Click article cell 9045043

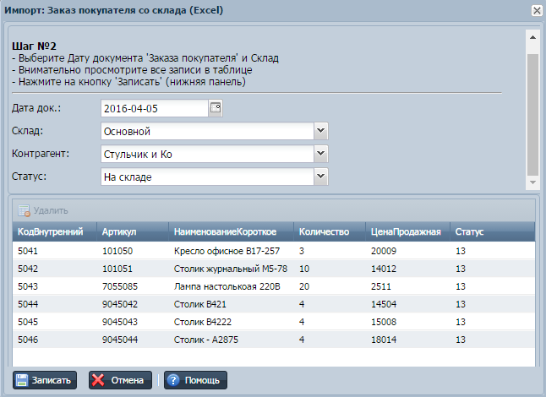133,322
